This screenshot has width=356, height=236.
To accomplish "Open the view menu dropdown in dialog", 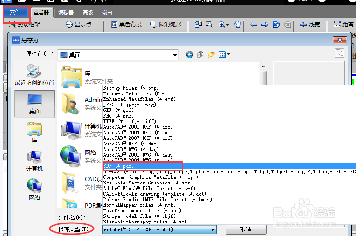I will pos(224,54).
